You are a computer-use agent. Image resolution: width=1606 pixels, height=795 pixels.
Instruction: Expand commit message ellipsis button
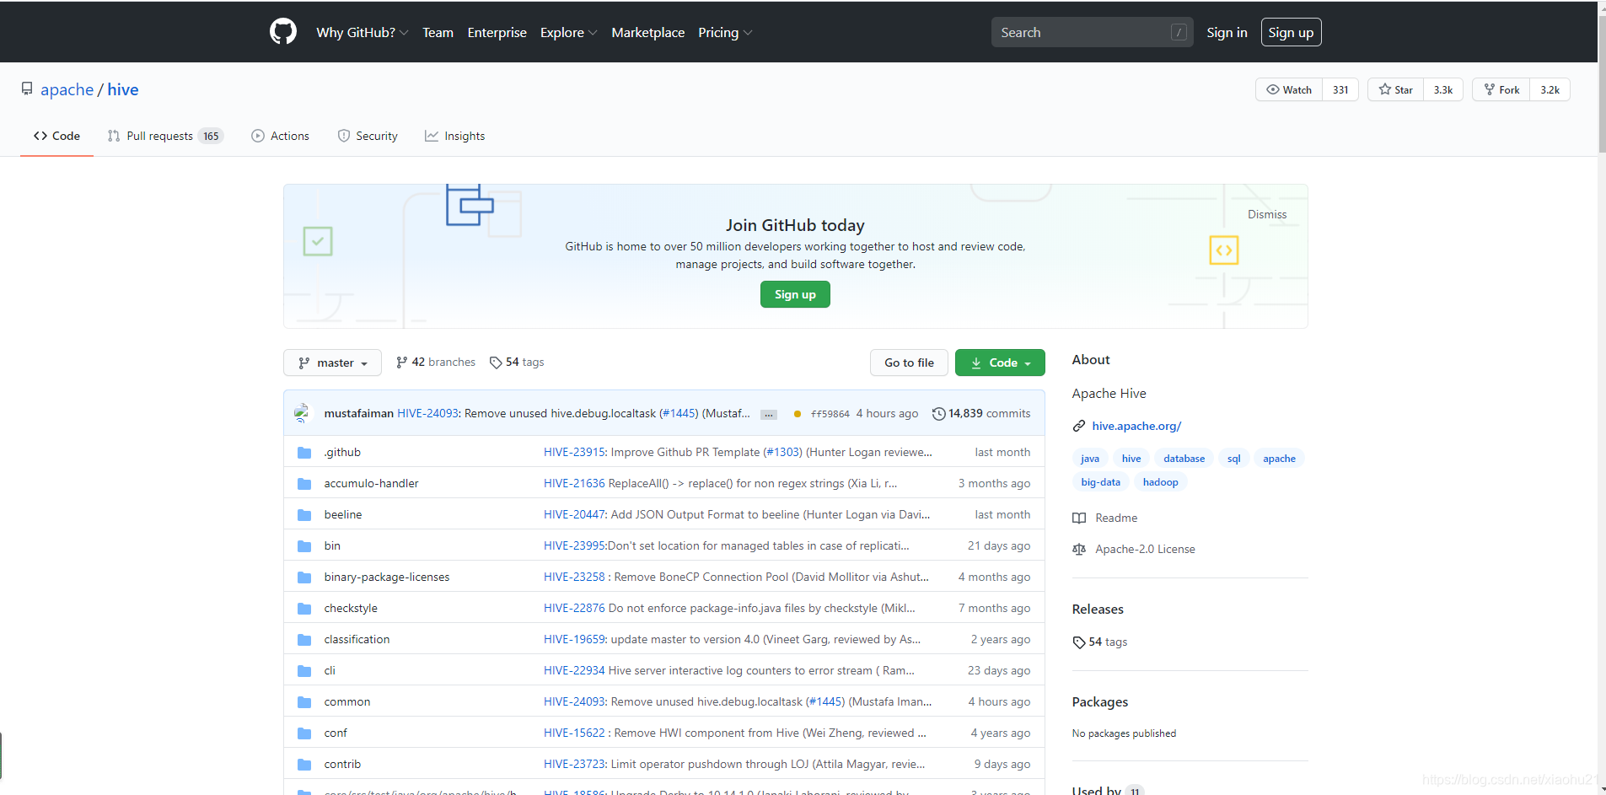coord(769,414)
